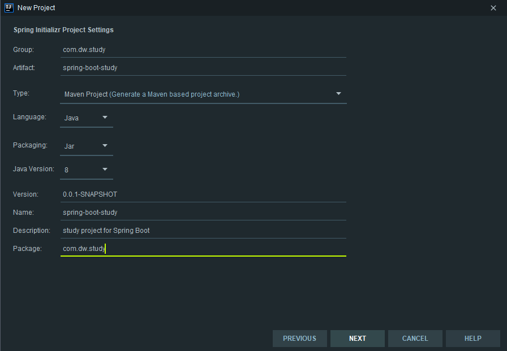507x351 pixels.
Task: Click into the Group text field
Action: coord(203,49)
